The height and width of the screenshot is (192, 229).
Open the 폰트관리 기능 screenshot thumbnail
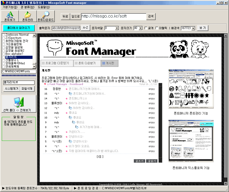[191, 89]
